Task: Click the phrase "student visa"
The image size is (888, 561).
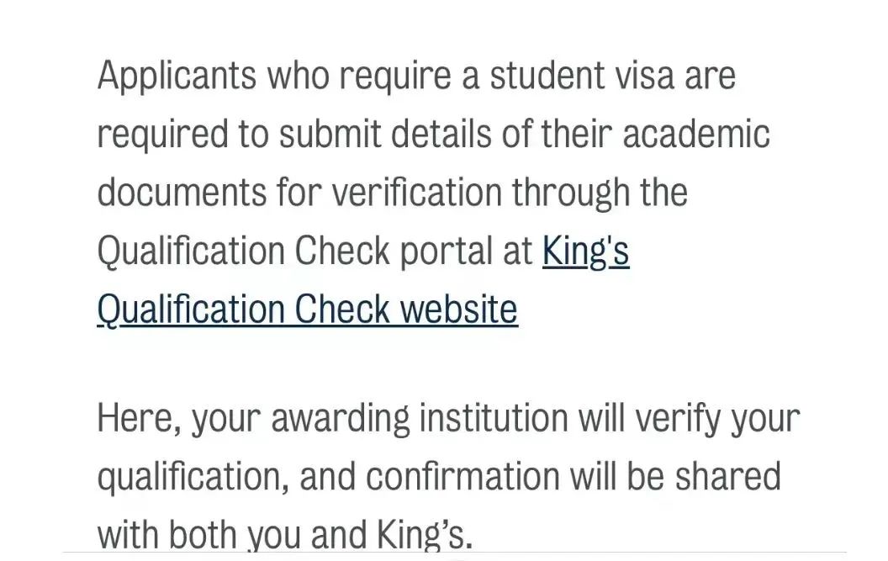Action: (582, 76)
